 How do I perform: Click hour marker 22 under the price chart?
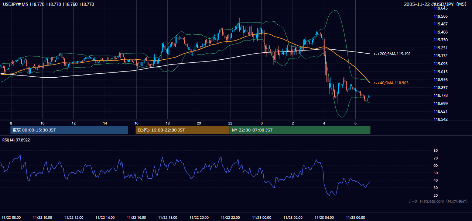(x=230, y=123)
